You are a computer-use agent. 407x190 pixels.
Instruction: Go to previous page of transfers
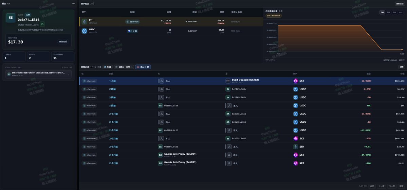click(x=381, y=186)
